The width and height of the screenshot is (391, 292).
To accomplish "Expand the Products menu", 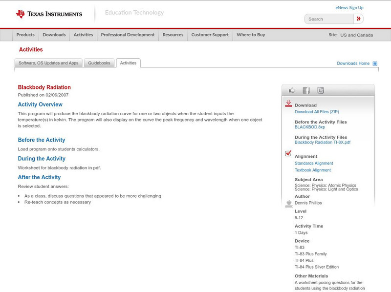I will click(x=25, y=35).
